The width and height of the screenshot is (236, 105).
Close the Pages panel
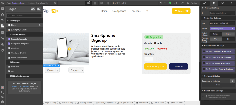19,9
